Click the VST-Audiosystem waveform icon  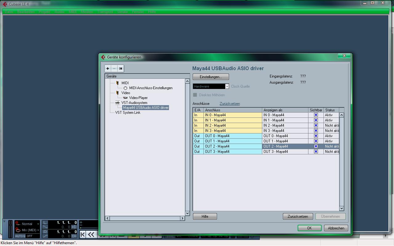(117, 103)
